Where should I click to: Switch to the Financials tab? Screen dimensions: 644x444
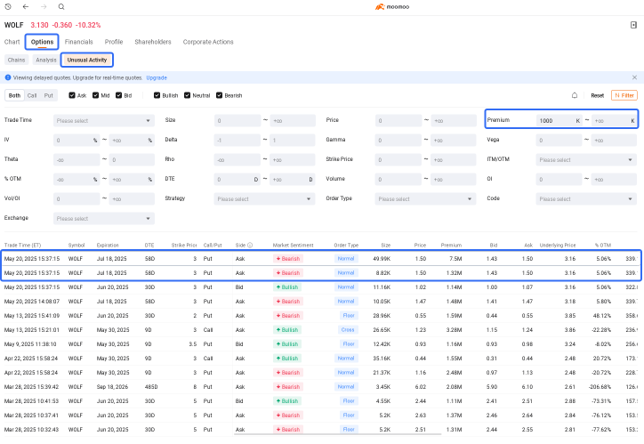tap(79, 42)
